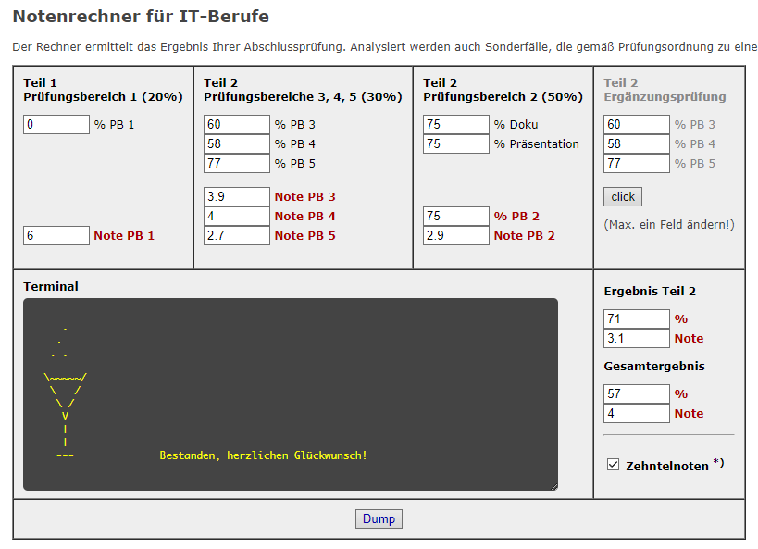Focus the Ergänzungsprüfung % PB 5 field
Screen dimensions: 758x549
click(636, 163)
